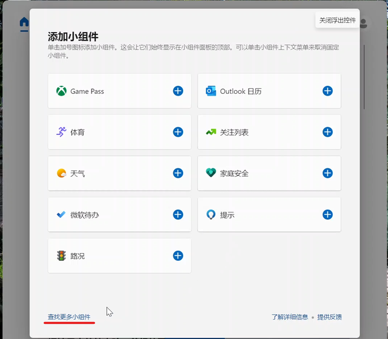Screen dimensions: 388x339
Task: Click the 路况 label text
Action: coord(78,256)
